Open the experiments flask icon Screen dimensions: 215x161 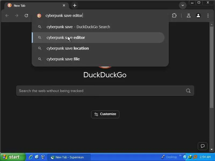189,16
